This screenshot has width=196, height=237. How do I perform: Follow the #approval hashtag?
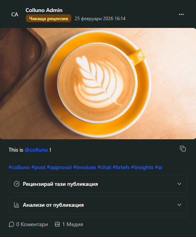click(x=59, y=167)
